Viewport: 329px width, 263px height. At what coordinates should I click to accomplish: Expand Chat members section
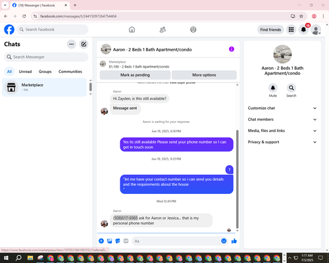point(282,120)
